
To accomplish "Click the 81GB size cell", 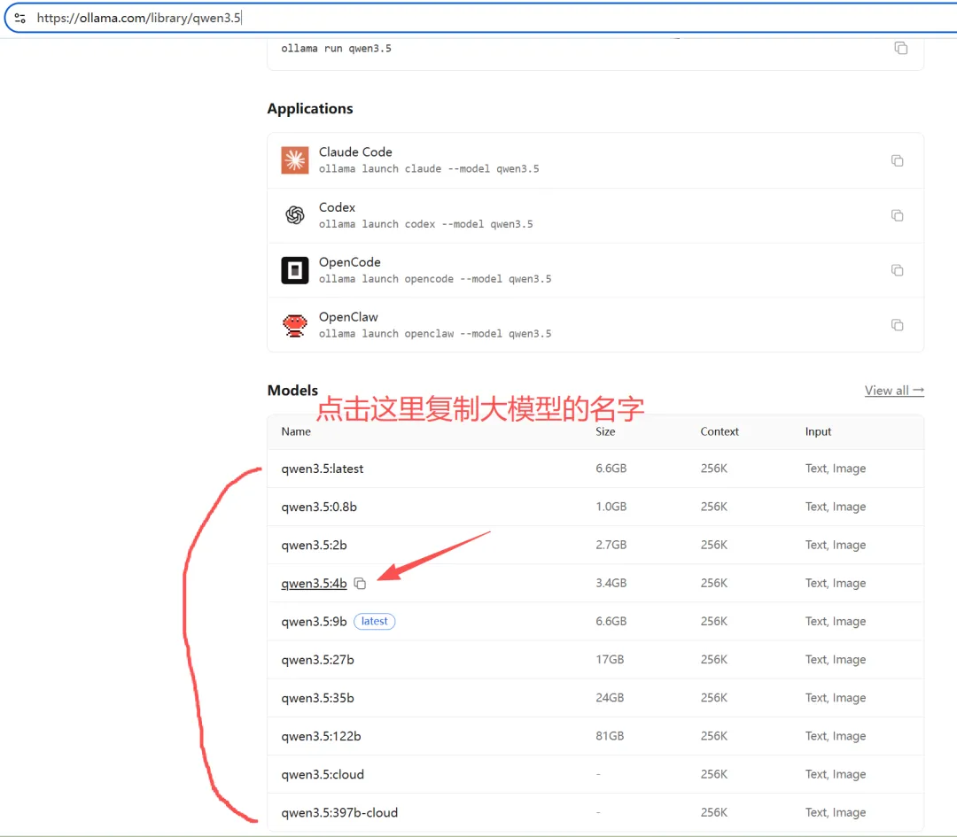I will point(610,736).
